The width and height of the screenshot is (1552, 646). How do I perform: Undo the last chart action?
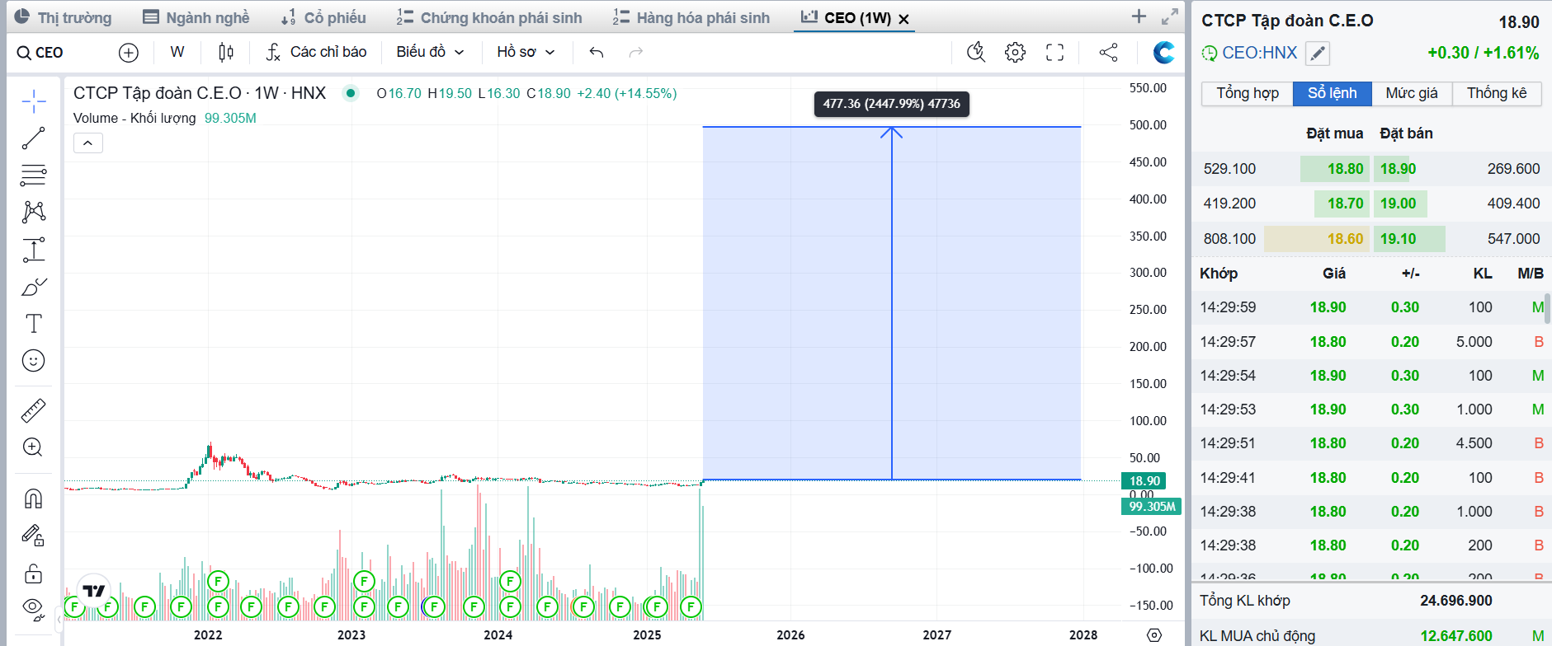(x=597, y=53)
